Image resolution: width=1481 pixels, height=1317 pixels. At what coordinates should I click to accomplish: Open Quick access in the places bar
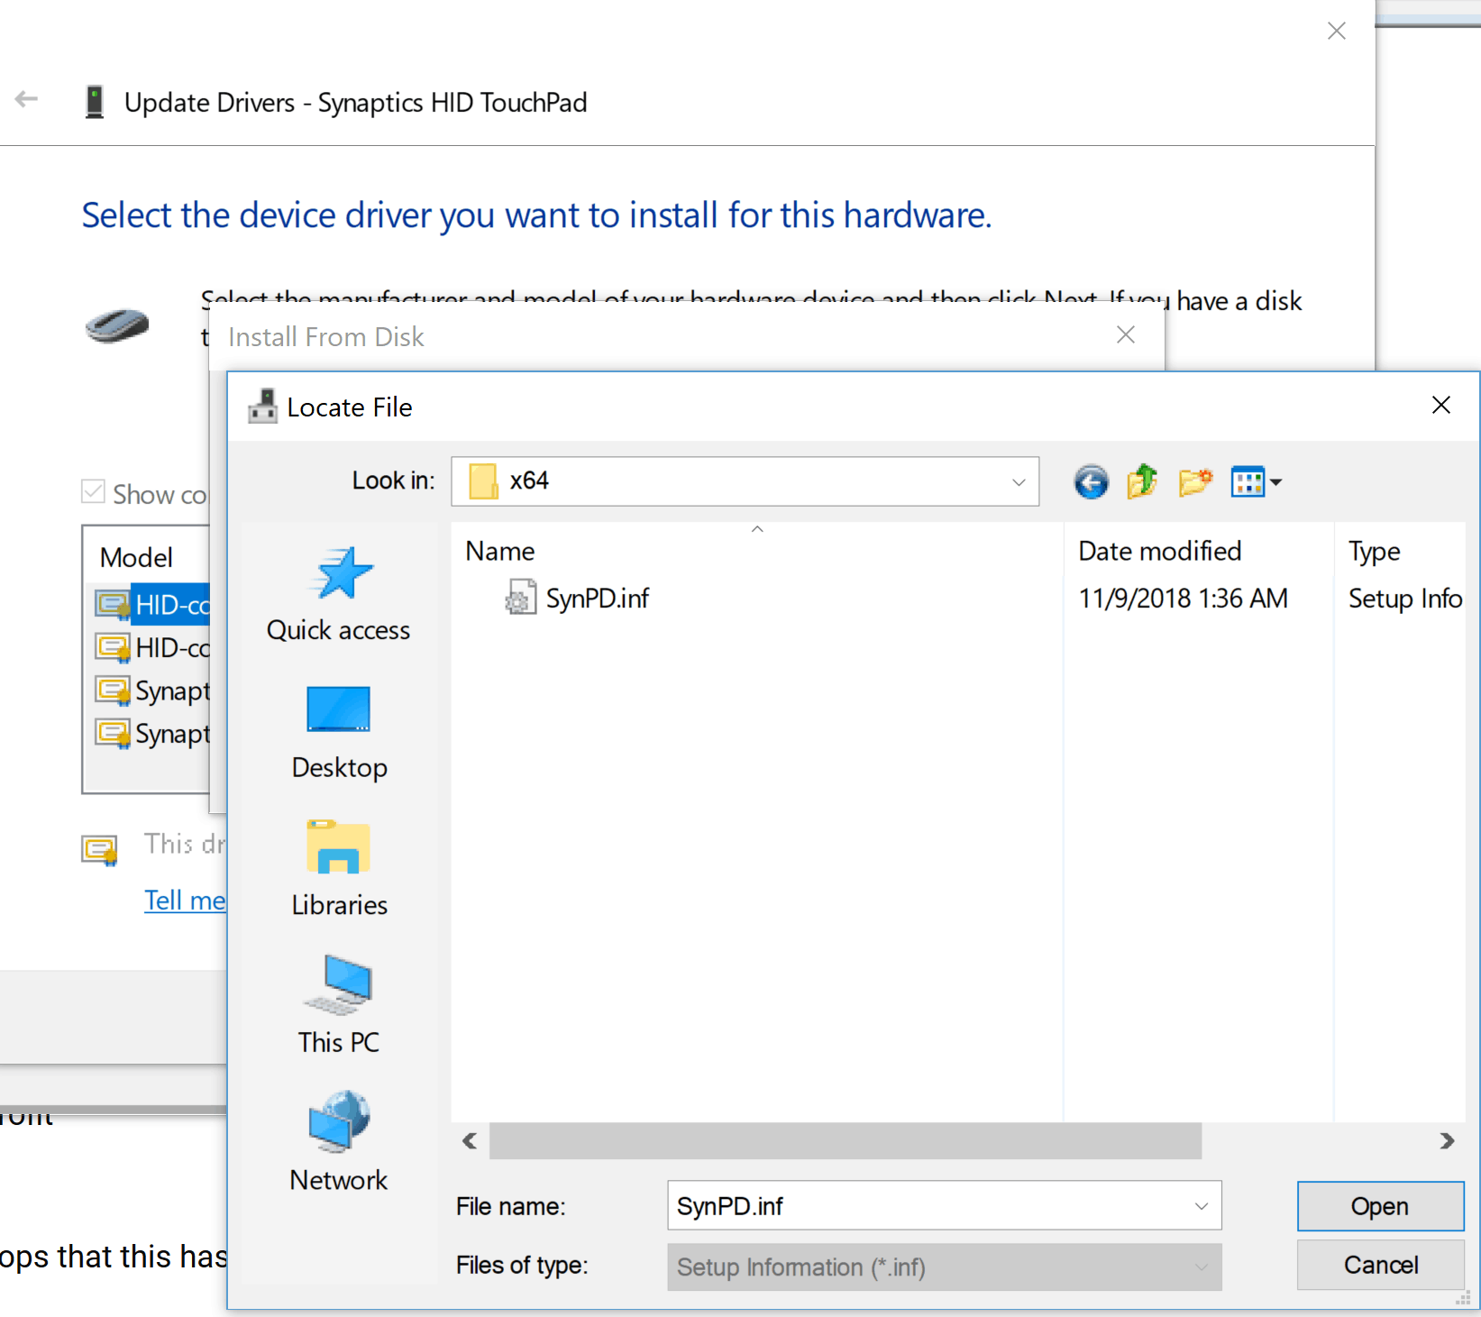click(x=339, y=594)
